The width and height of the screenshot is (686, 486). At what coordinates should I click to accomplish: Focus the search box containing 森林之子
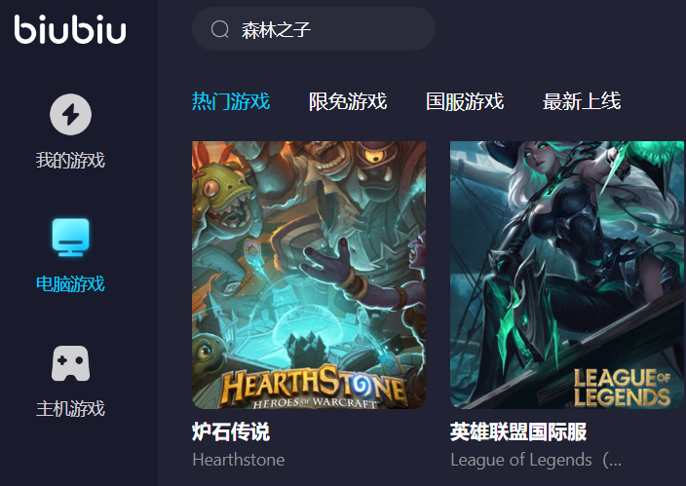tap(313, 29)
